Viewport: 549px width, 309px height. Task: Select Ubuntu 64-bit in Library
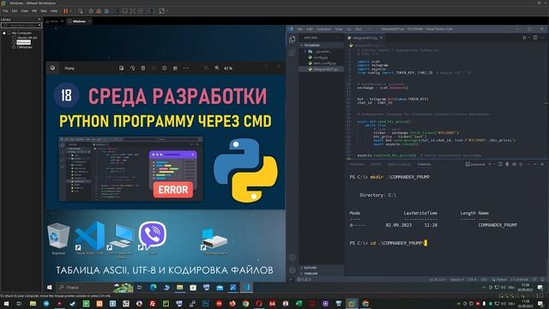tap(27, 38)
